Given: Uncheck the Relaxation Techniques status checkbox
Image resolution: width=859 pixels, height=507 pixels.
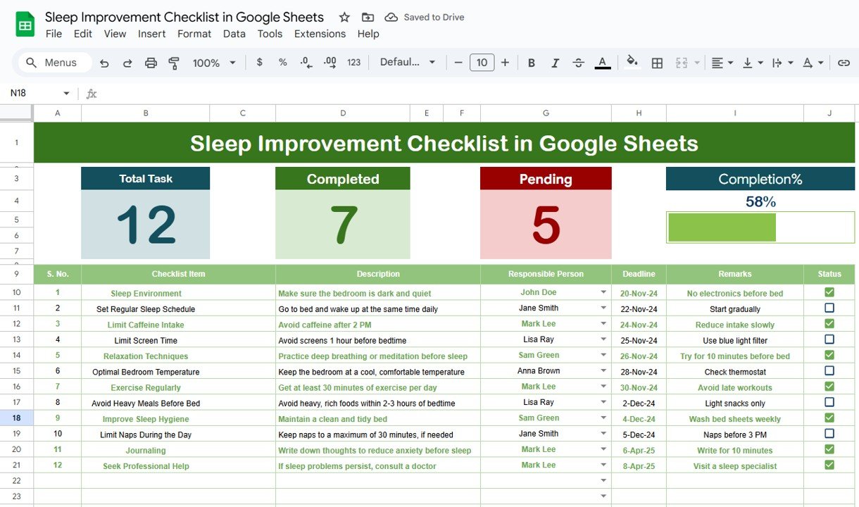Looking at the screenshot, I should click(829, 355).
